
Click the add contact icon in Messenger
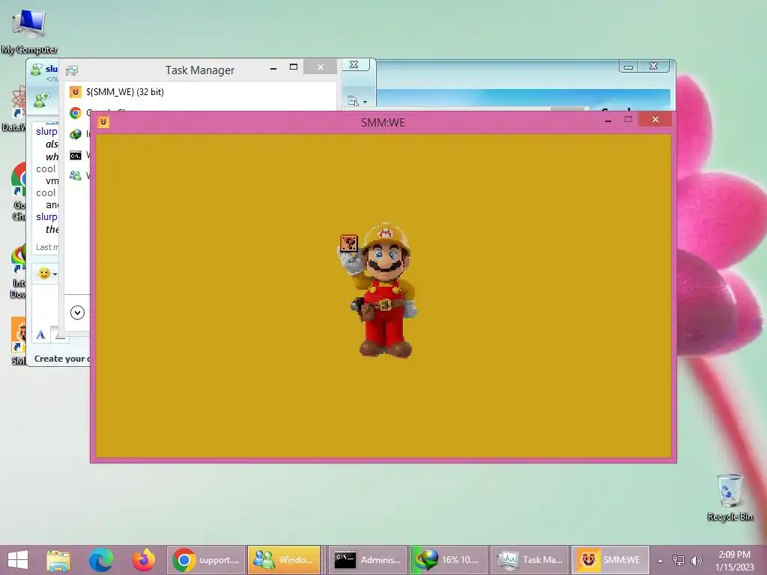42,100
